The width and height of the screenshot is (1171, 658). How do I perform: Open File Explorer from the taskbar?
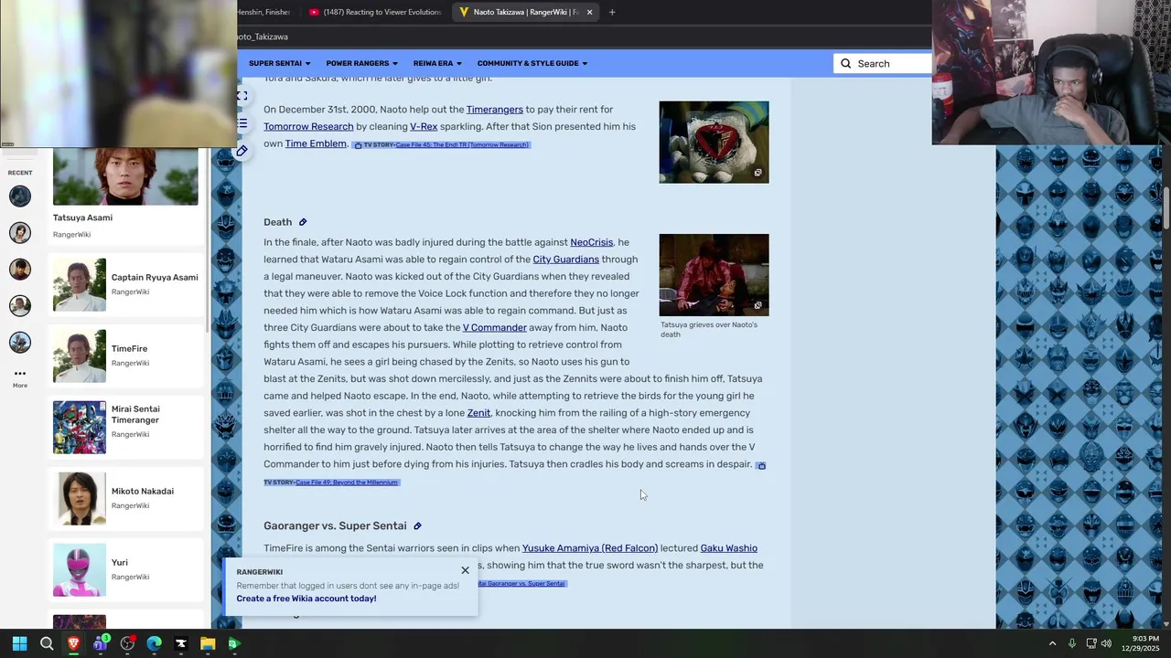click(x=208, y=643)
